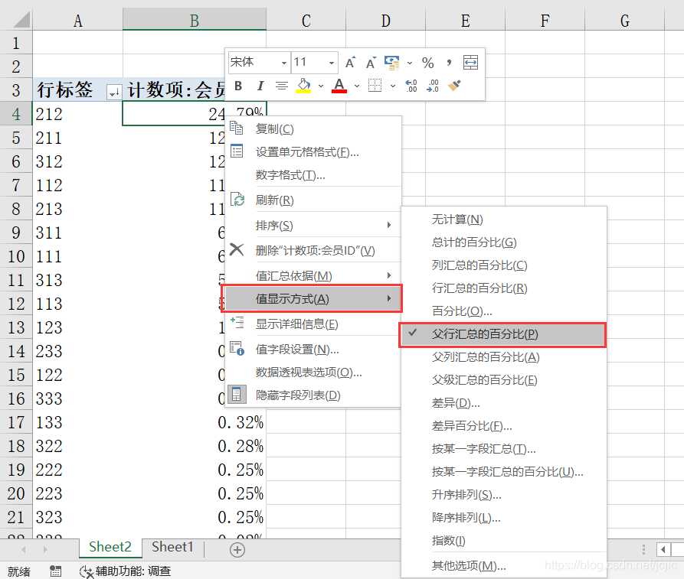Expand 值汇总依据(M) submenu
684x579 pixels.
coord(313,276)
